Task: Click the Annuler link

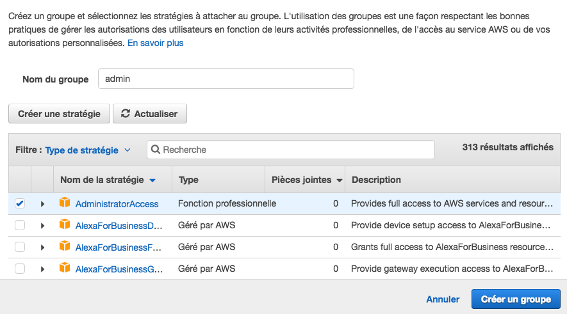Action: click(x=443, y=299)
